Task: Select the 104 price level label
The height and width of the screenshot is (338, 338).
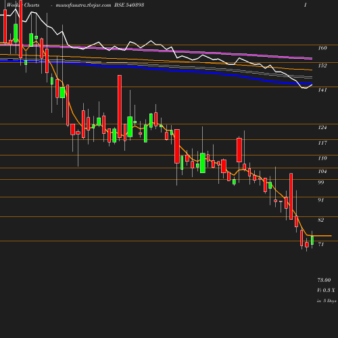Action: (x=322, y=172)
